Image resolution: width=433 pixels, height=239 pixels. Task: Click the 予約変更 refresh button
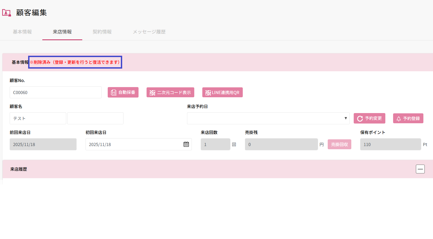pos(369,118)
